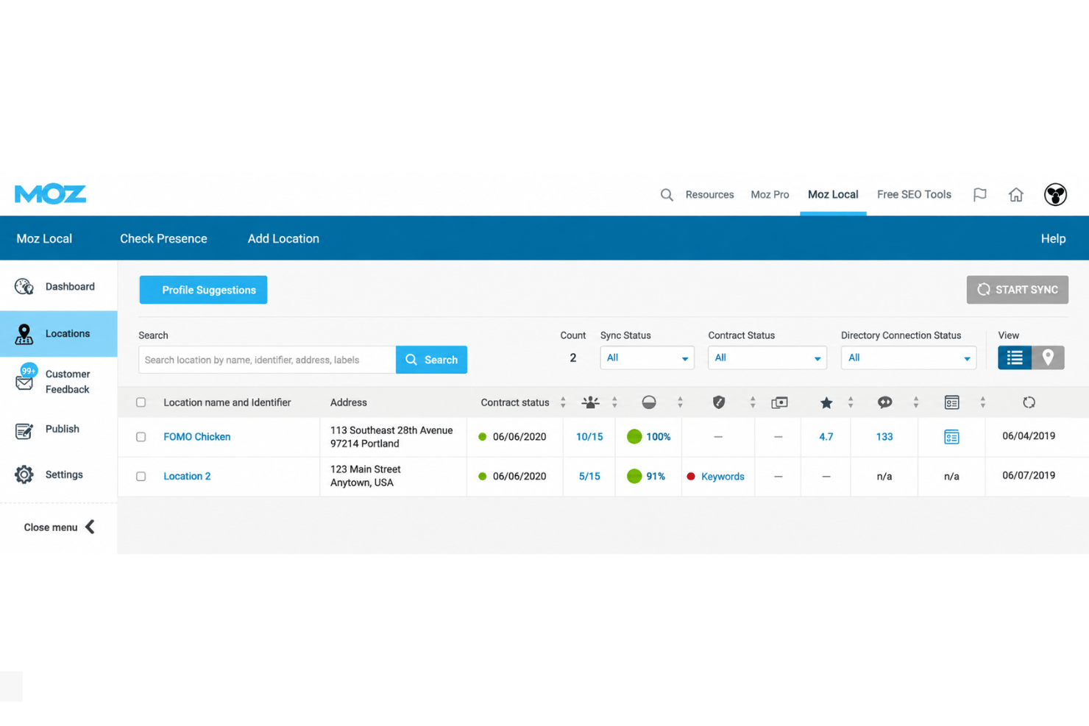Viewport: 1089px width, 726px height.
Task: Sort by shield column arrows
Action: coord(752,402)
